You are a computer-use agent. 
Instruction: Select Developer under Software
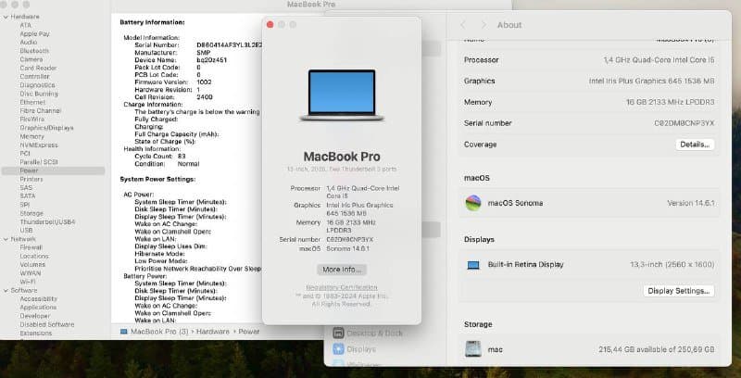[34, 316]
